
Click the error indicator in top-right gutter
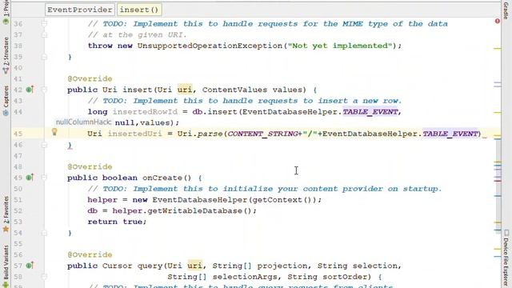click(x=498, y=22)
